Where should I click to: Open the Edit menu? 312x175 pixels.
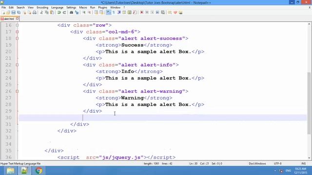pos(11,8)
